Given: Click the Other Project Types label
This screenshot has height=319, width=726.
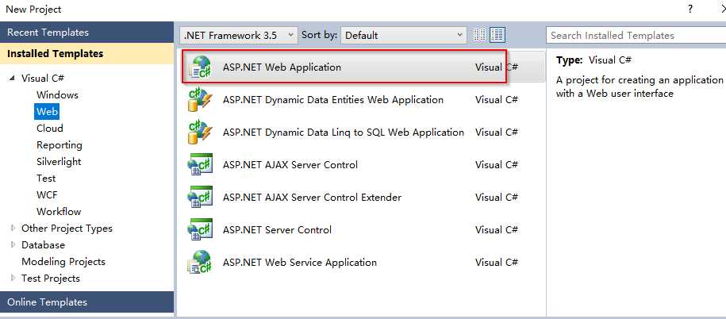Looking at the screenshot, I should [x=67, y=229].
